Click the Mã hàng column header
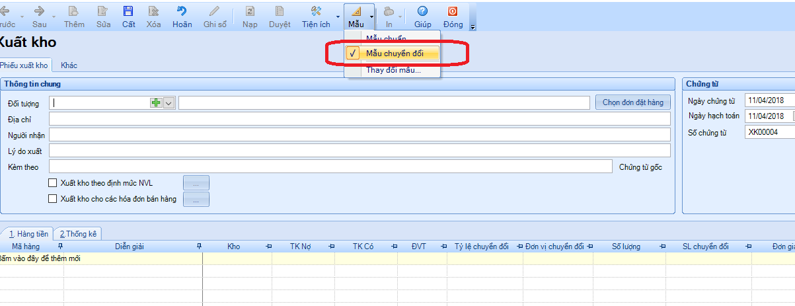This screenshot has width=795, height=306. point(25,247)
